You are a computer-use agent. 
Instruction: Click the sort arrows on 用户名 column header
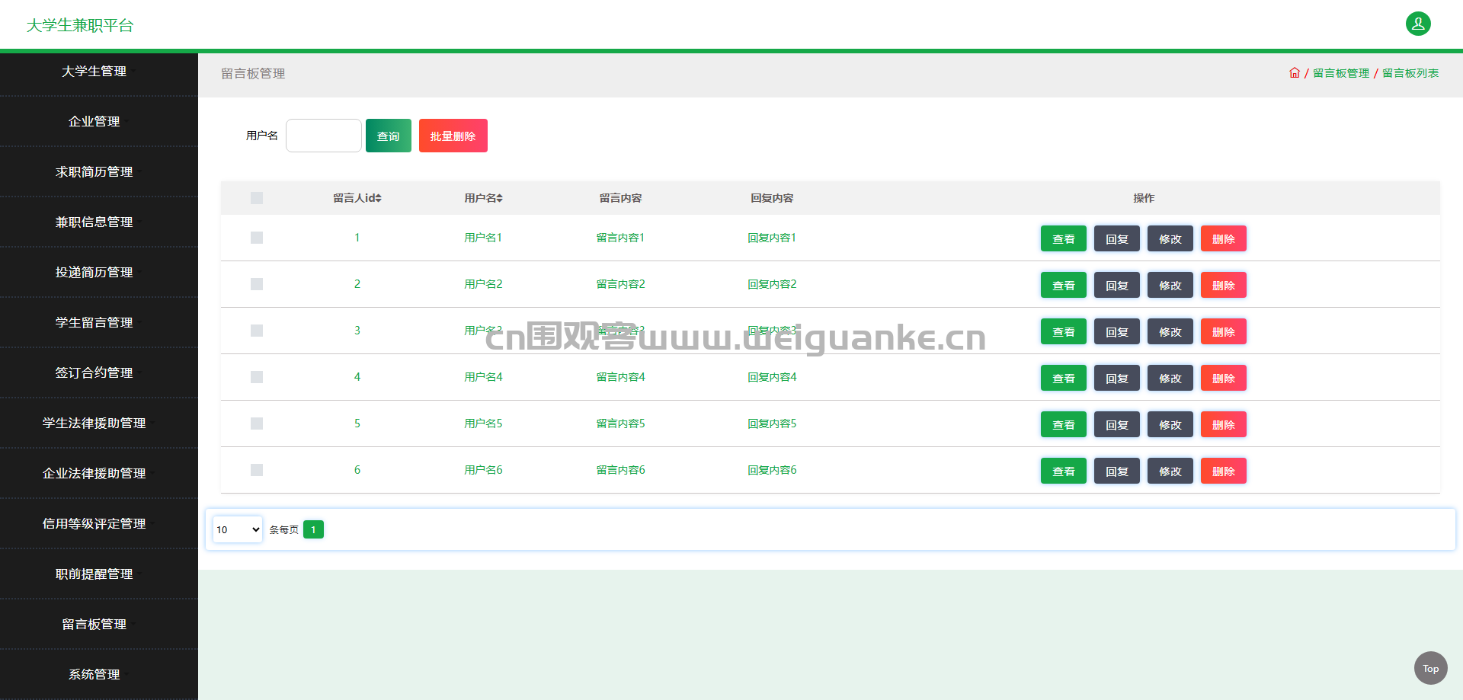coord(499,198)
